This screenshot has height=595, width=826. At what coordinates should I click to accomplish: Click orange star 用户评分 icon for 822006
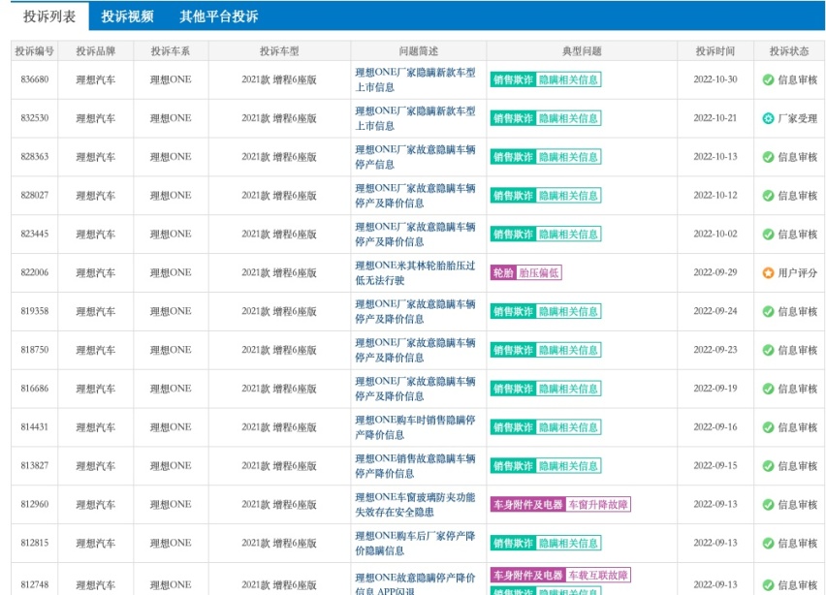(768, 272)
